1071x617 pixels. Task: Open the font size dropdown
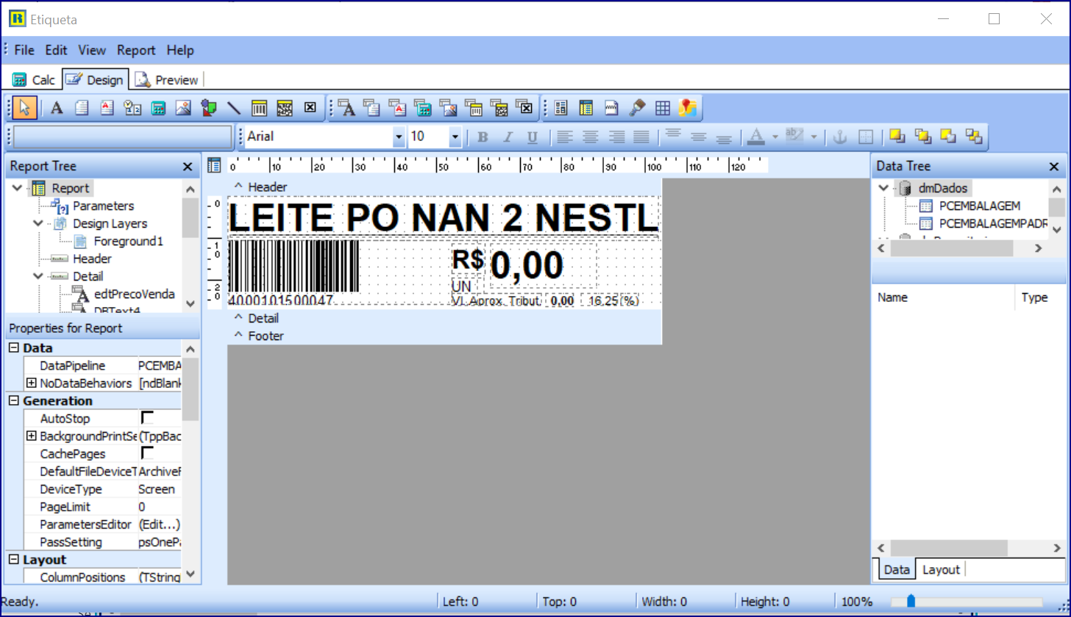click(x=455, y=137)
